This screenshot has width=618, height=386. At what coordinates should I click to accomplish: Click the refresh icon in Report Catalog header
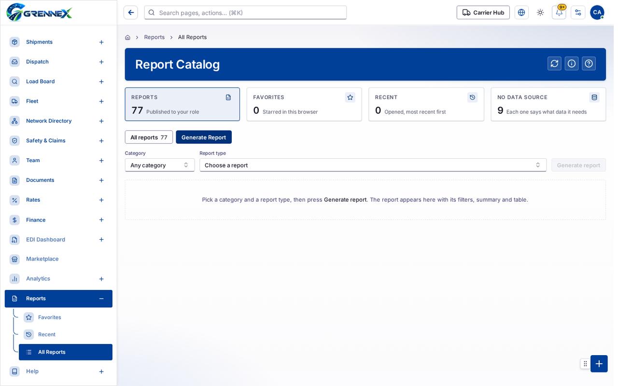click(x=554, y=64)
